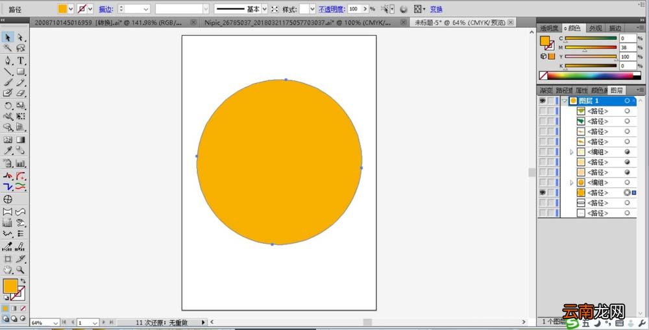
Task: Expand the pale yellow <编组> row
Action: (x=572, y=152)
